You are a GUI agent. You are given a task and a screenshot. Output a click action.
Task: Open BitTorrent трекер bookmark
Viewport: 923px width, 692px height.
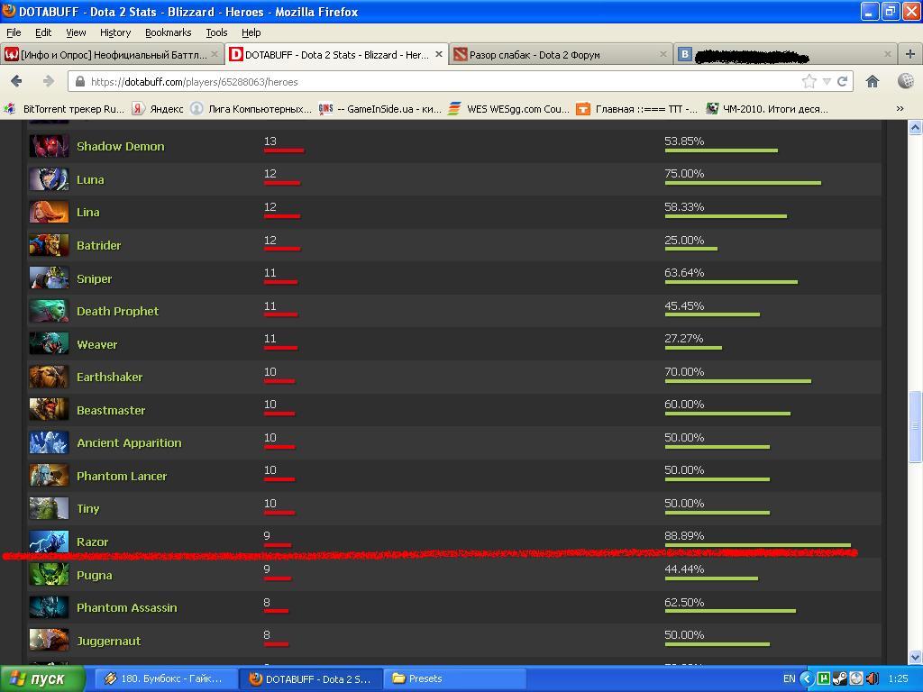click(x=65, y=109)
